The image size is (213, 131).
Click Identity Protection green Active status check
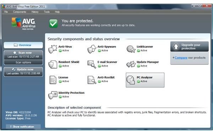click(x=60, y=97)
